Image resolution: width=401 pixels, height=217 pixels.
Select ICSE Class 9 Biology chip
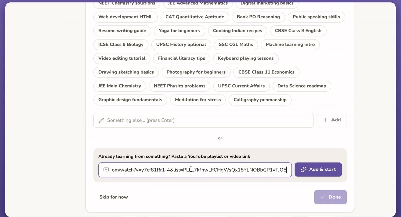(121, 44)
